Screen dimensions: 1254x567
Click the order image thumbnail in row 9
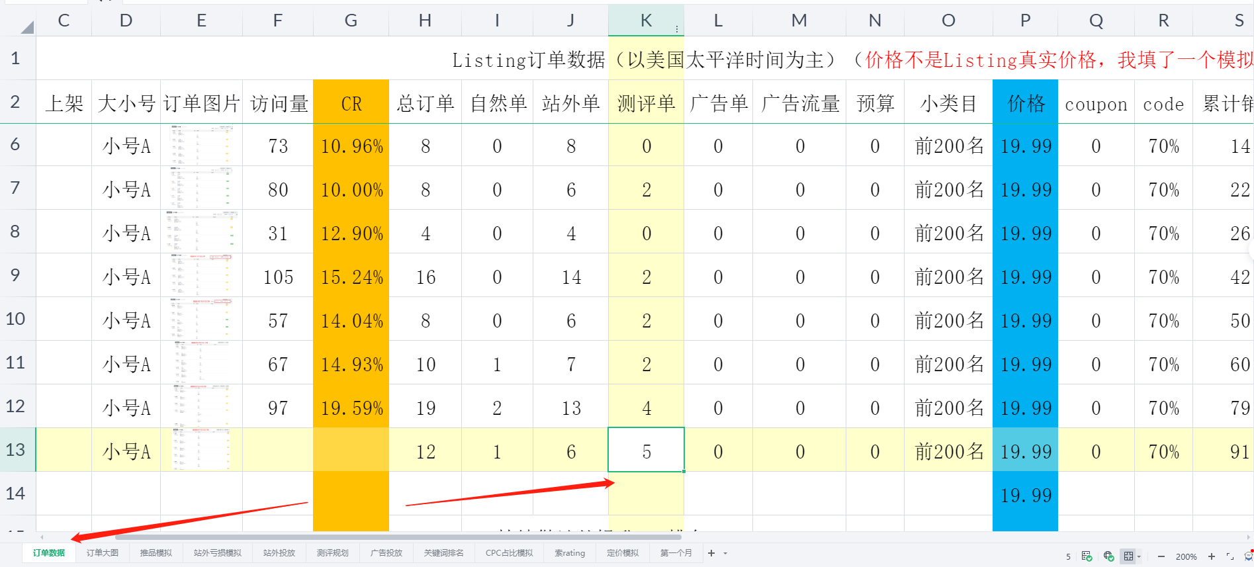click(201, 275)
